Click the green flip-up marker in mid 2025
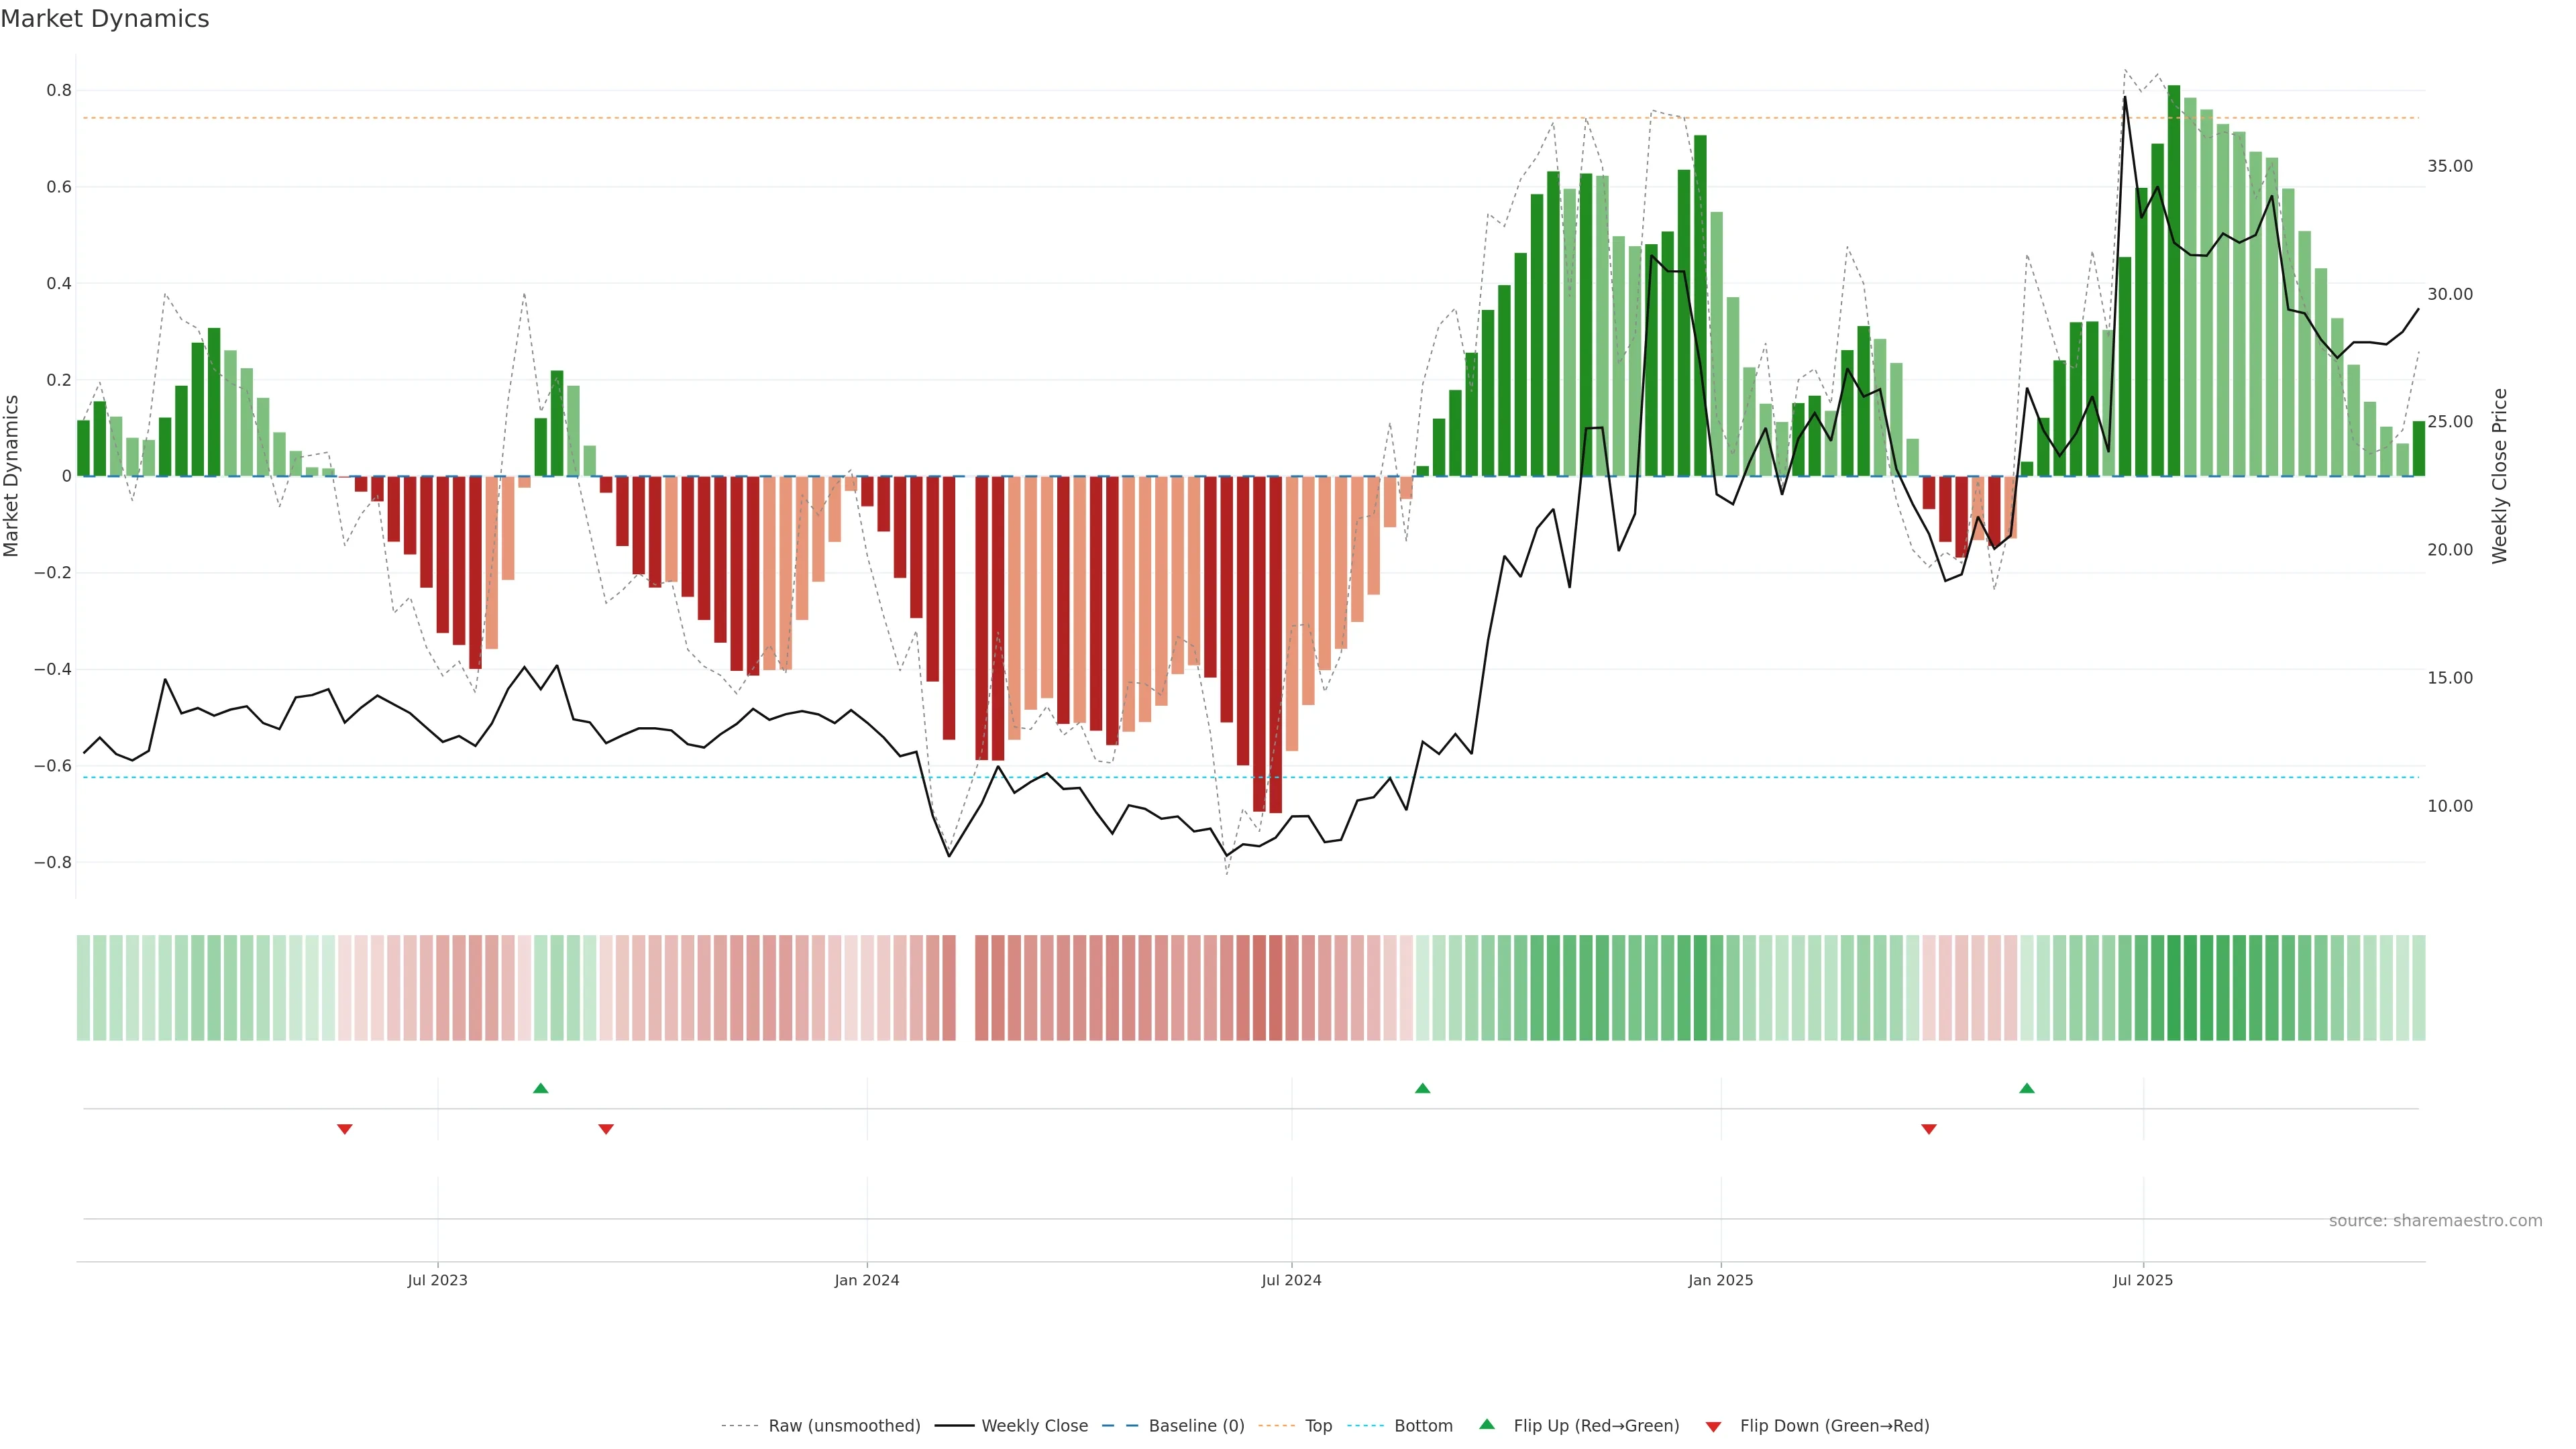 coord(2026,1088)
